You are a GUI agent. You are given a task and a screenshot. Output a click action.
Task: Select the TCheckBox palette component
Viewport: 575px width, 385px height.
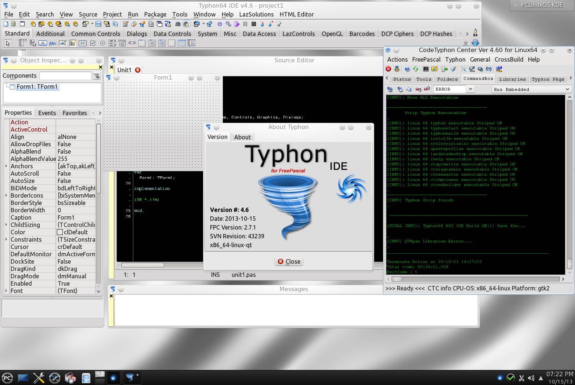pyautogui.click(x=93, y=43)
